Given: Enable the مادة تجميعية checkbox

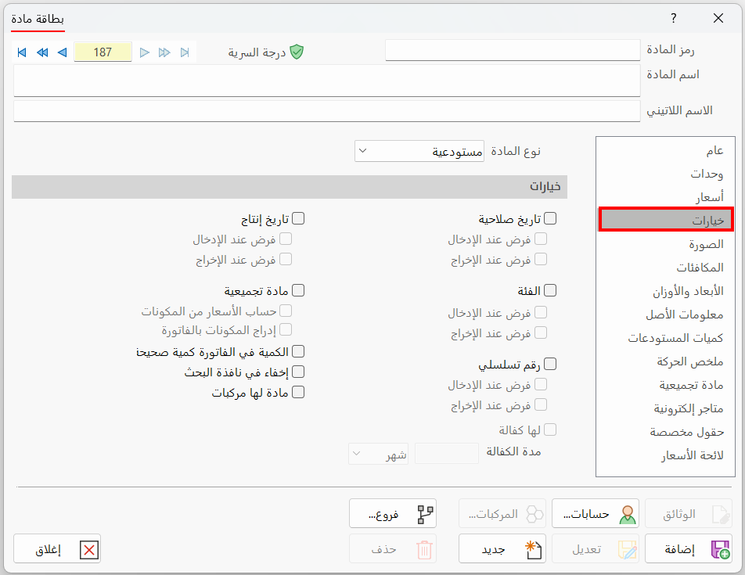Looking at the screenshot, I should click(298, 290).
